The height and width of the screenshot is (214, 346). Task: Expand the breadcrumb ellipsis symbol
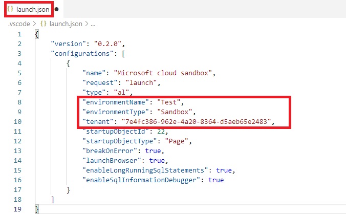[93, 24]
